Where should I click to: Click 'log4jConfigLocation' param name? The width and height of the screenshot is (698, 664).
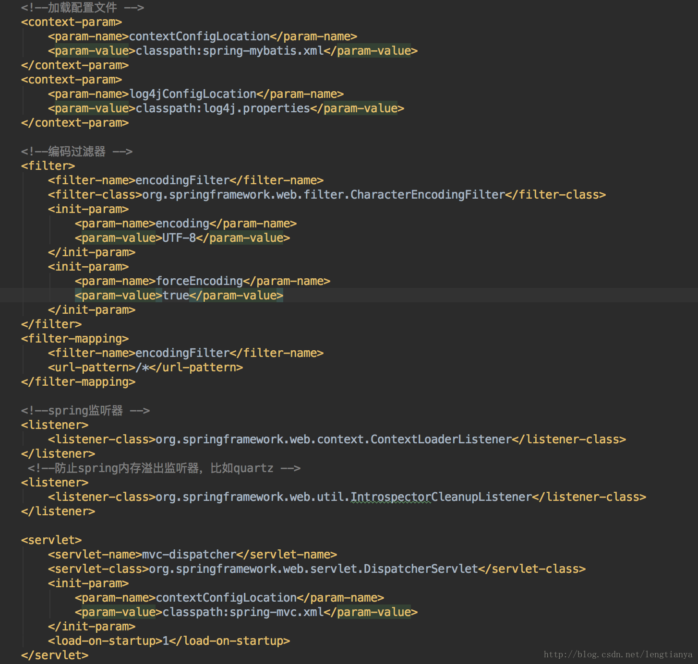[x=193, y=94]
